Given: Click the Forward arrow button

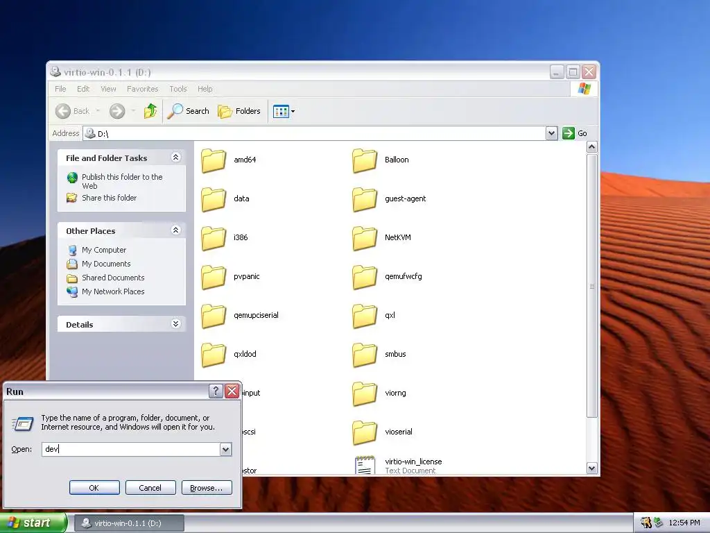Looking at the screenshot, I should (x=117, y=111).
